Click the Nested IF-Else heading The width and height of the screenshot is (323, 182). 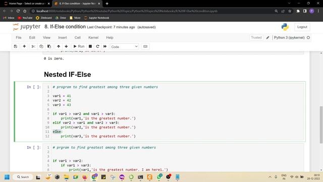pyautogui.click(x=67, y=74)
